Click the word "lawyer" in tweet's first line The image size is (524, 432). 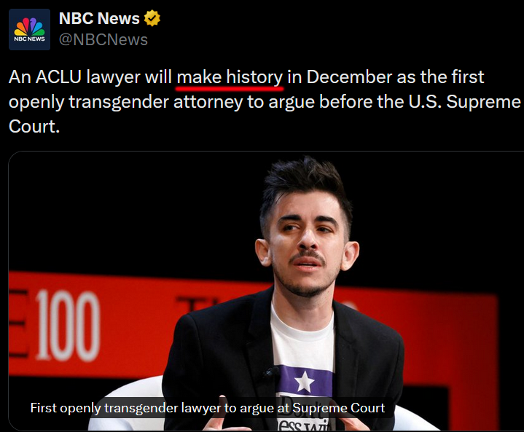pyautogui.click(x=113, y=78)
